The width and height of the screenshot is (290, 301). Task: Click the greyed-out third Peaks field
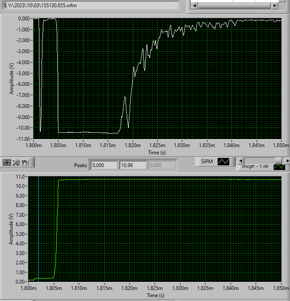[162, 165]
